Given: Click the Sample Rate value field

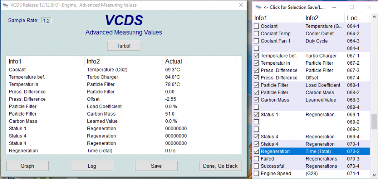Looking at the screenshot, I should click(46, 21).
